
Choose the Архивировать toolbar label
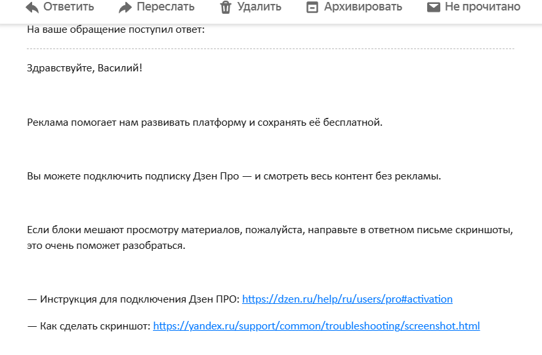(363, 7)
